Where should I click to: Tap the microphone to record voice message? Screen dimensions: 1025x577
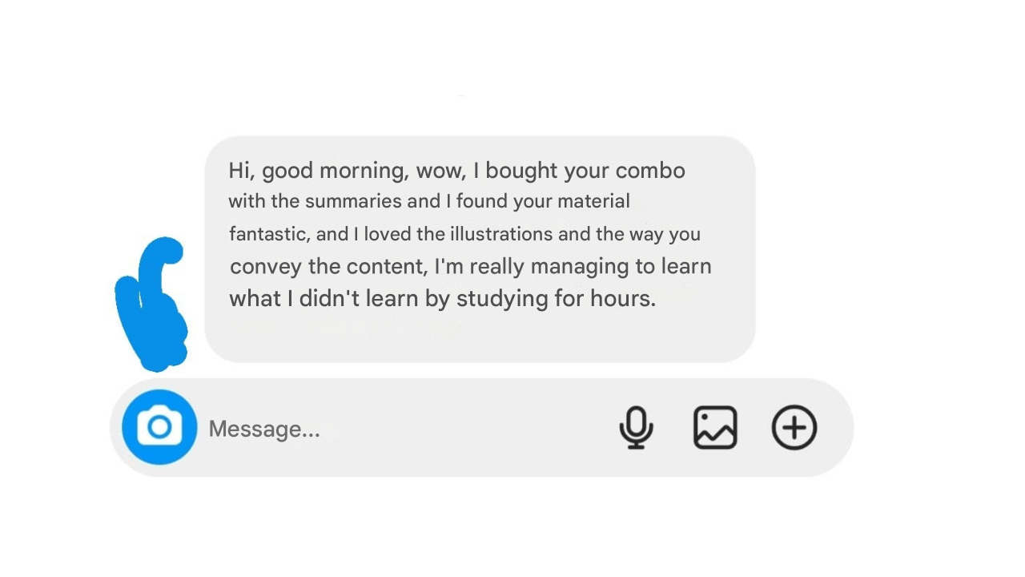(x=636, y=427)
